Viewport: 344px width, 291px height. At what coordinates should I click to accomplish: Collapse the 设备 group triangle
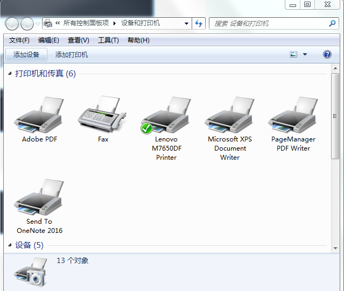point(10,245)
